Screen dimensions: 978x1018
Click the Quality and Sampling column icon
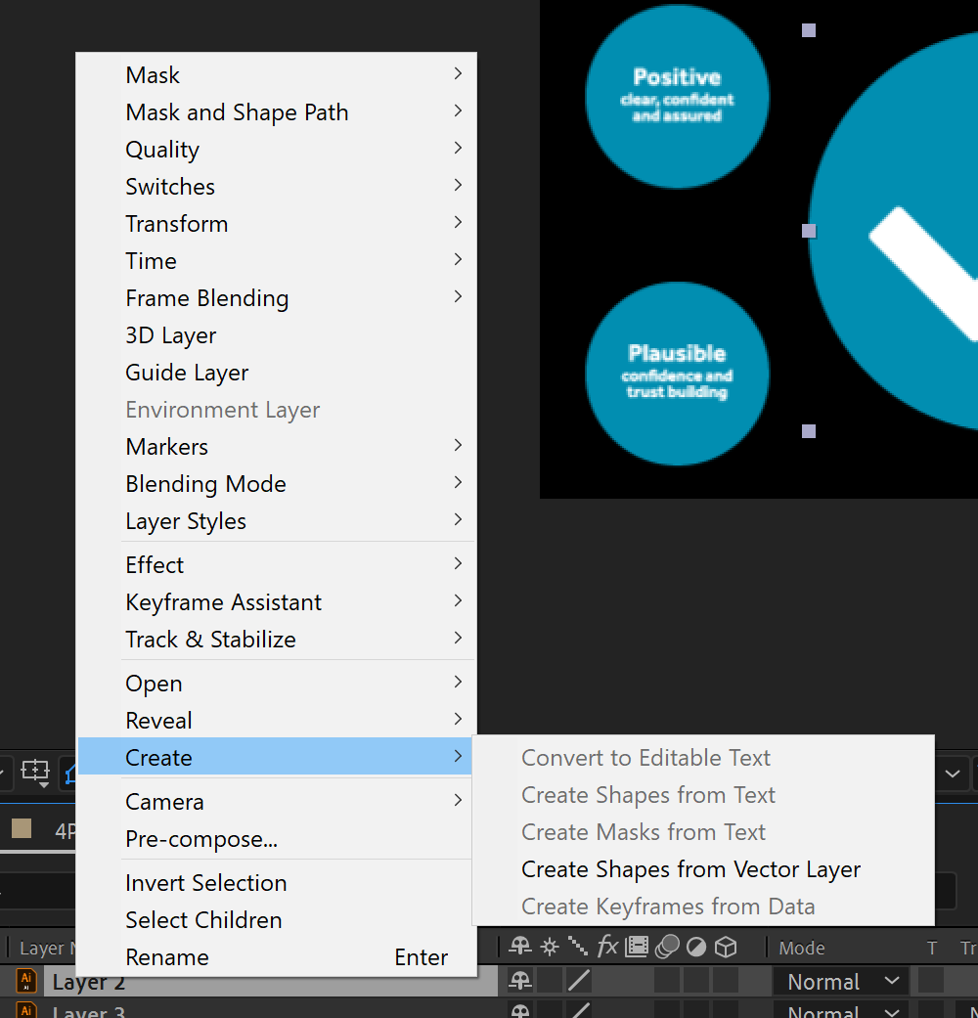[578, 947]
